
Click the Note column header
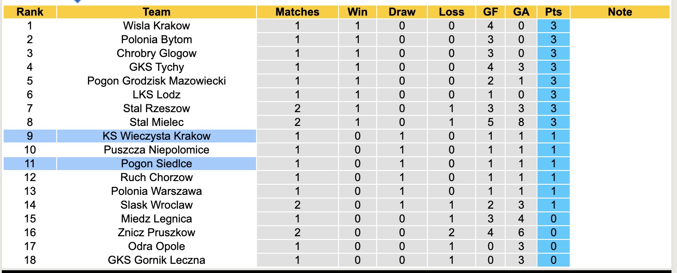pos(620,12)
